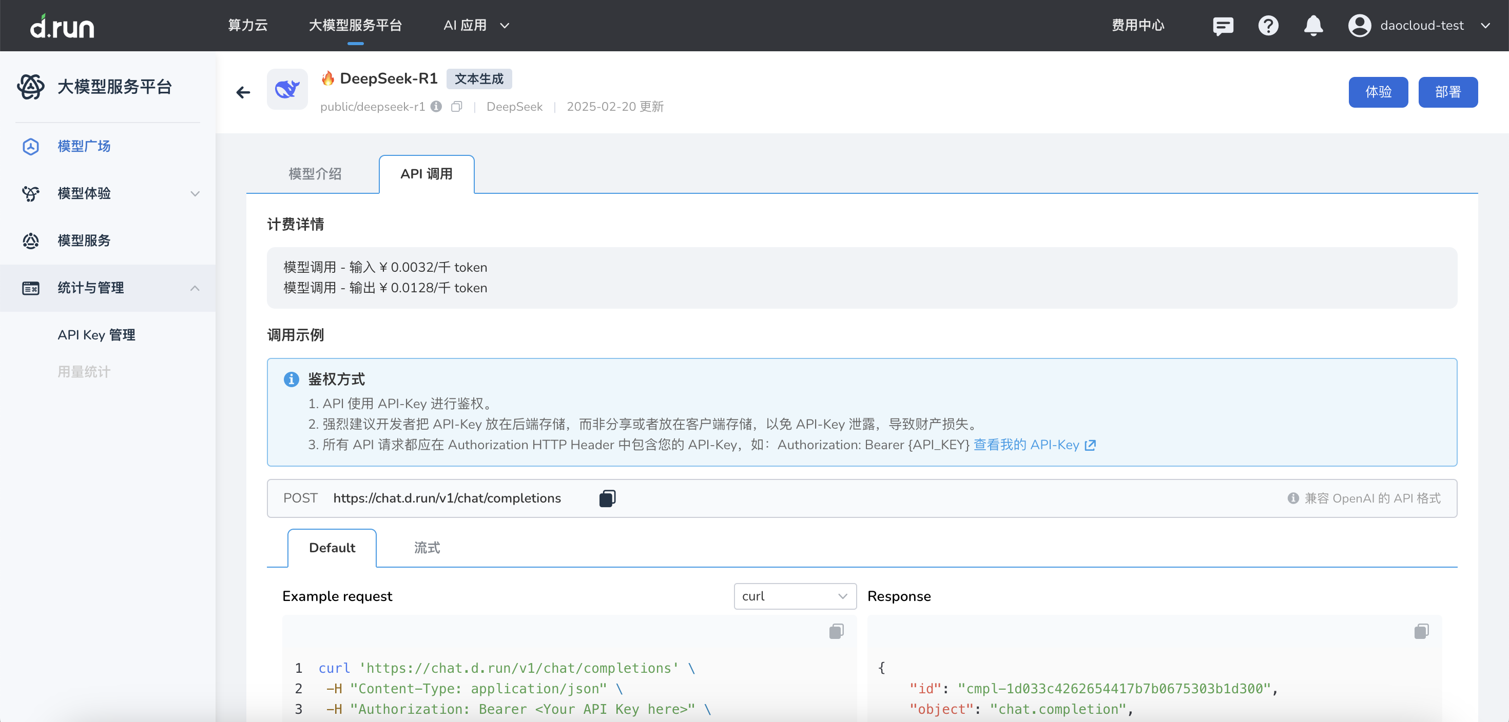Open the messages chat icon
This screenshot has width=1509, height=722.
[x=1223, y=26]
